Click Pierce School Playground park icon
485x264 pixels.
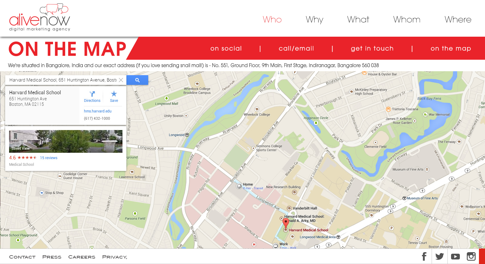coord(18,240)
